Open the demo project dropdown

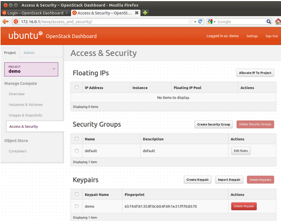[31, 70]
